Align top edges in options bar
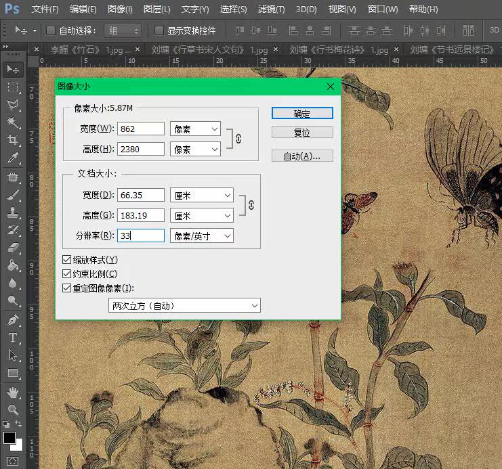Image resolution: width=502 pixels, height=469 pixels. pos(239,30)
